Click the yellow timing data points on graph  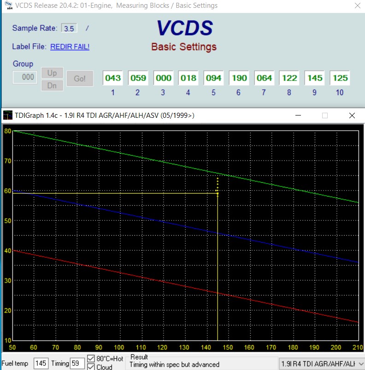tap(218, 187)
